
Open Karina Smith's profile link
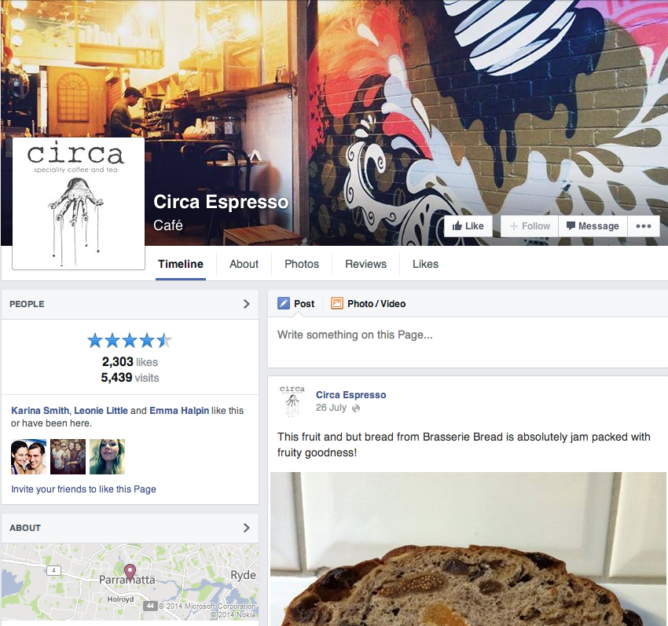click(40, 411)
